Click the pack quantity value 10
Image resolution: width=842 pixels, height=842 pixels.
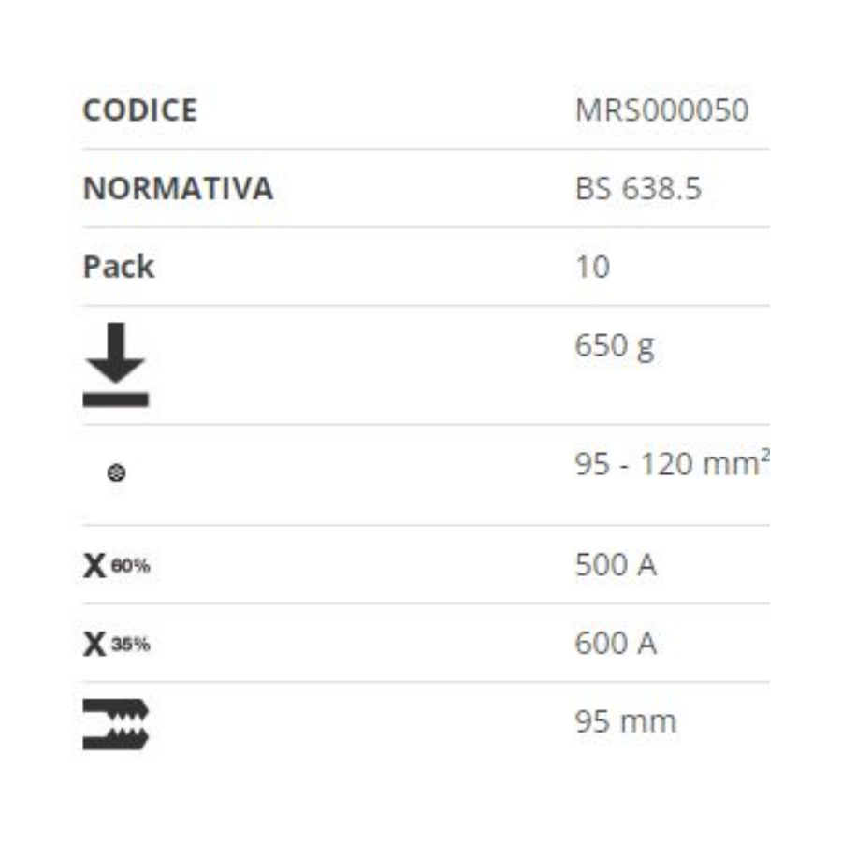click(x=592, y=267)
